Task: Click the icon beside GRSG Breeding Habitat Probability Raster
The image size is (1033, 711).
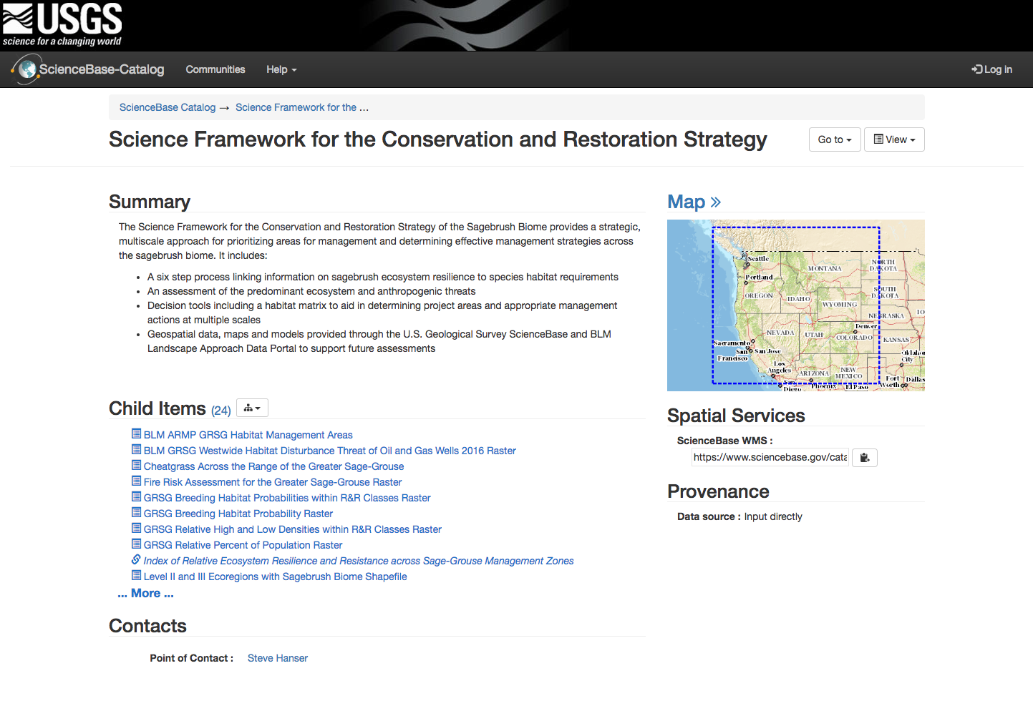Action: [136, 512]
